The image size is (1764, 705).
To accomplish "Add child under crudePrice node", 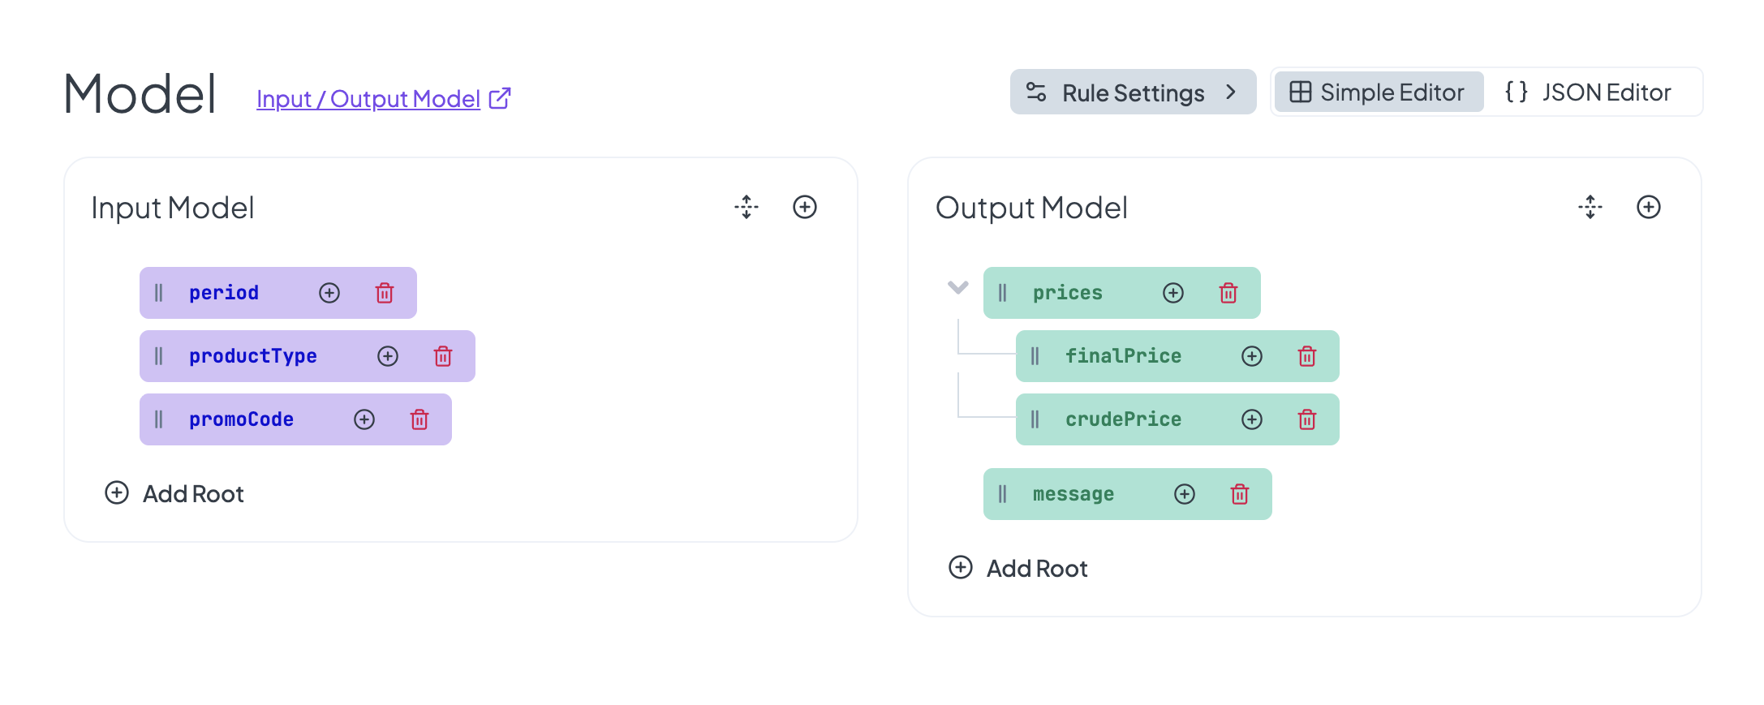I will click(1252, 419).
